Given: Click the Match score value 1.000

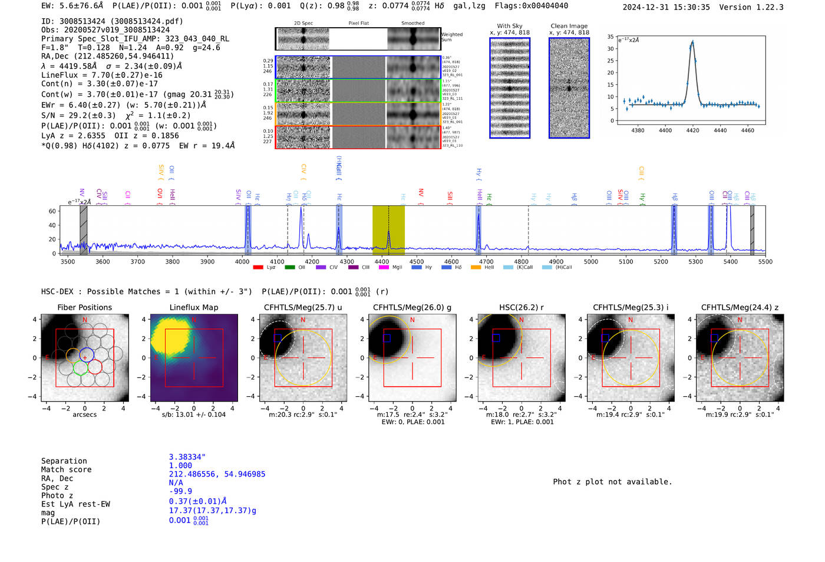Looking at the screenshot, I should [180, 466].
